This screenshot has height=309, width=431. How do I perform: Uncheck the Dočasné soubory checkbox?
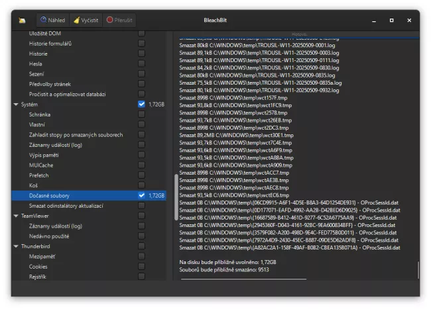tap(141, 196)
